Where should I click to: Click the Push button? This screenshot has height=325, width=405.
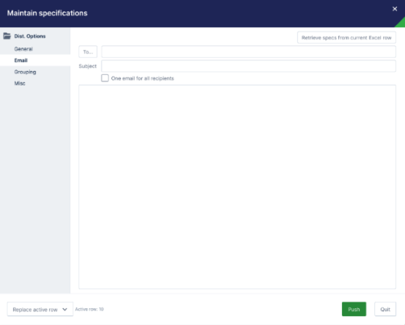click(354, 309)
